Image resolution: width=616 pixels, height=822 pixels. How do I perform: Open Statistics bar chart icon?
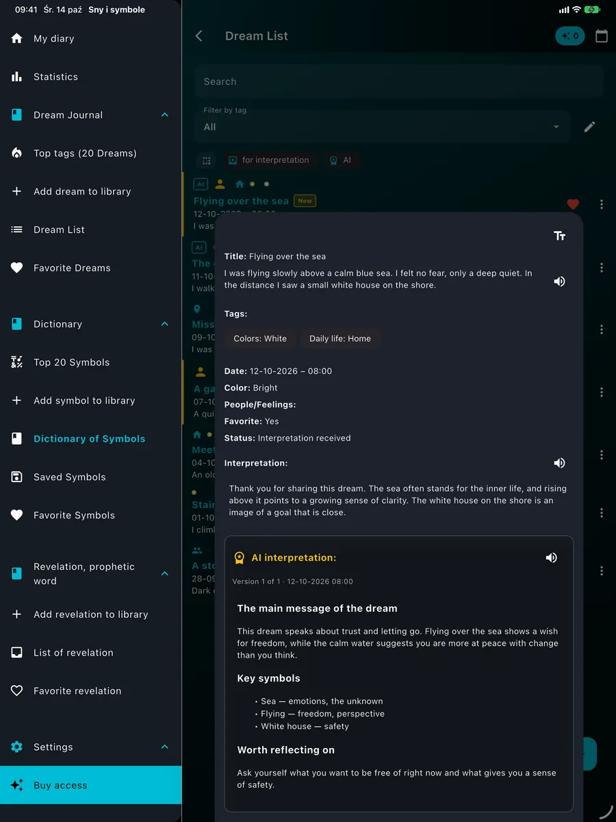tap(17, 77)
